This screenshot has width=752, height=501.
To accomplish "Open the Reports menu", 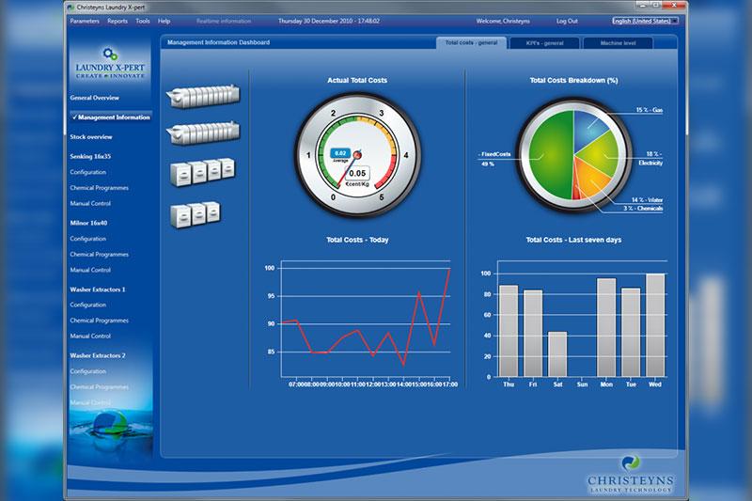I will (x=117, y=20).
